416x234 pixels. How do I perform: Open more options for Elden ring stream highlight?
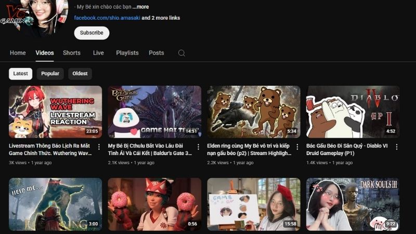click(297, 147)
